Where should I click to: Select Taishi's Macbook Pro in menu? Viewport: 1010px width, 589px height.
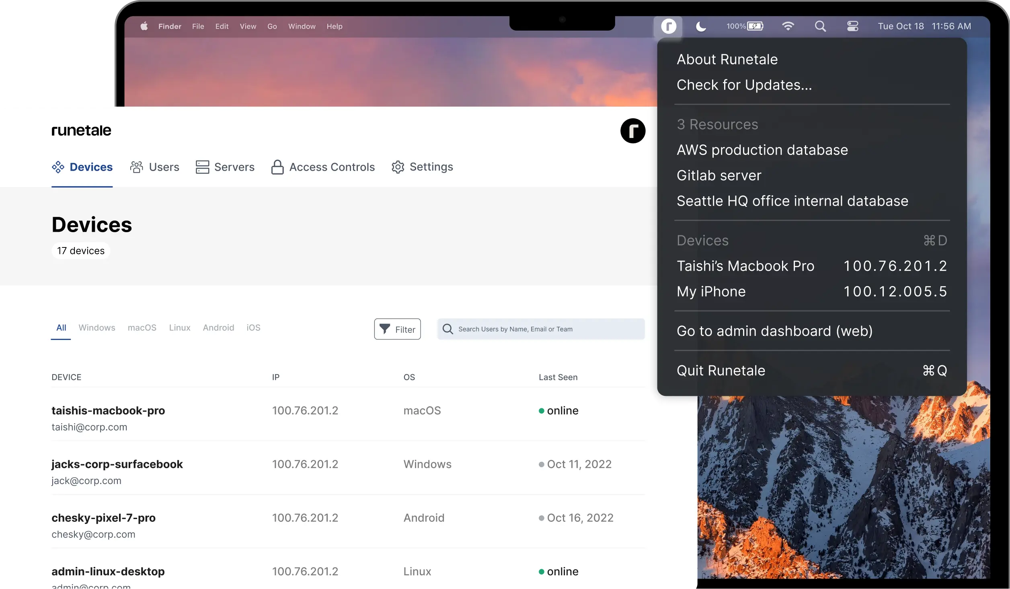click(x=812, y=266)
